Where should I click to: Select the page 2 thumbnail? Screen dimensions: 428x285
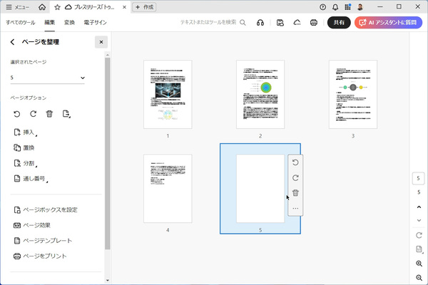[260, 94]
